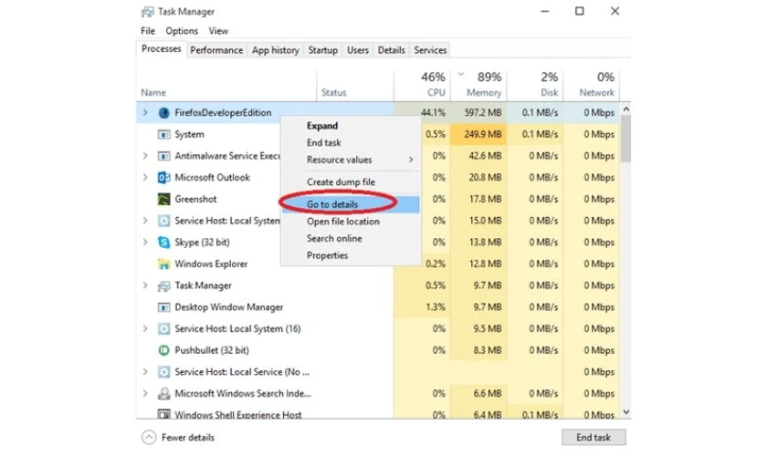Choose Create dump file
767x456 pixels.
[x=351, y=181]
